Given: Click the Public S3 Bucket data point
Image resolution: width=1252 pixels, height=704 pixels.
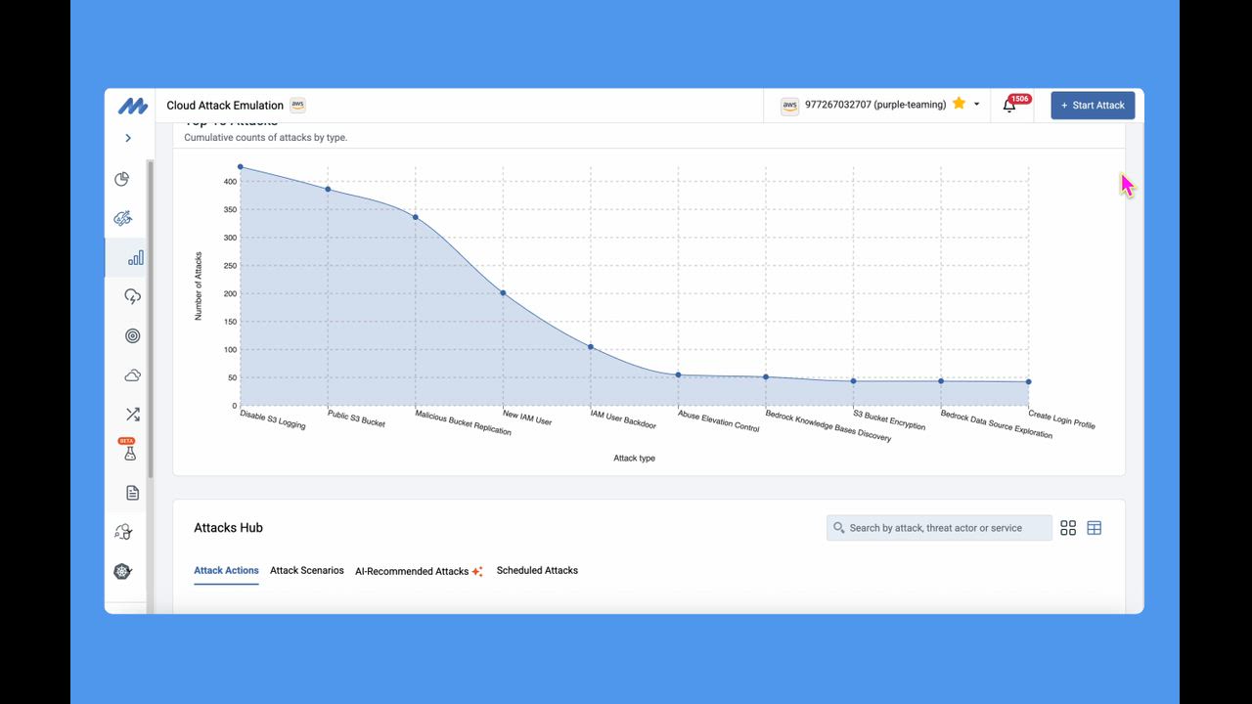Looking at the screenshot, I should [x=328, y=190].
